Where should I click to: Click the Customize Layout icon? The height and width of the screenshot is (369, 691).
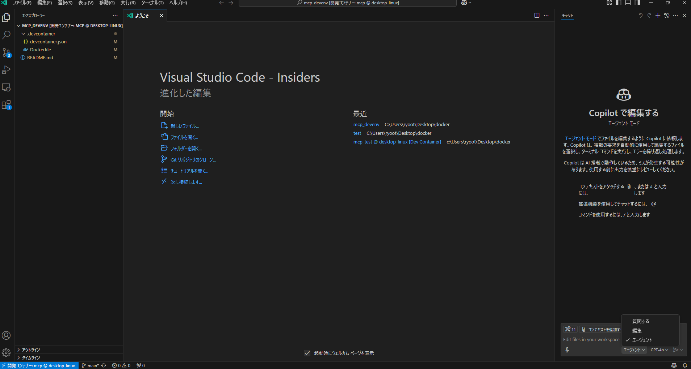[x=609, y=3]
